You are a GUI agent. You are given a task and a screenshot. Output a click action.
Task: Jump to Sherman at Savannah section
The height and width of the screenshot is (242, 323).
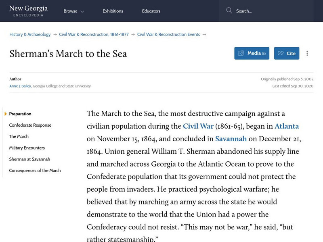coord(29,159)
